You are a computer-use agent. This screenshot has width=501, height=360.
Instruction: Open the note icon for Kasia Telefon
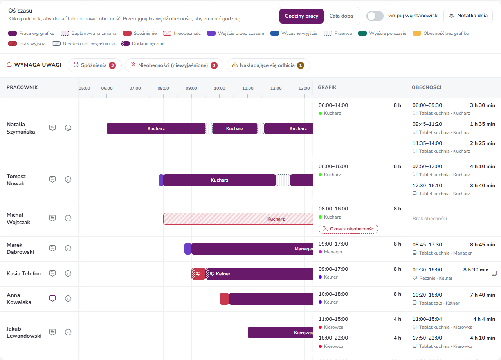pyautogui.click(x=52, y=273)
